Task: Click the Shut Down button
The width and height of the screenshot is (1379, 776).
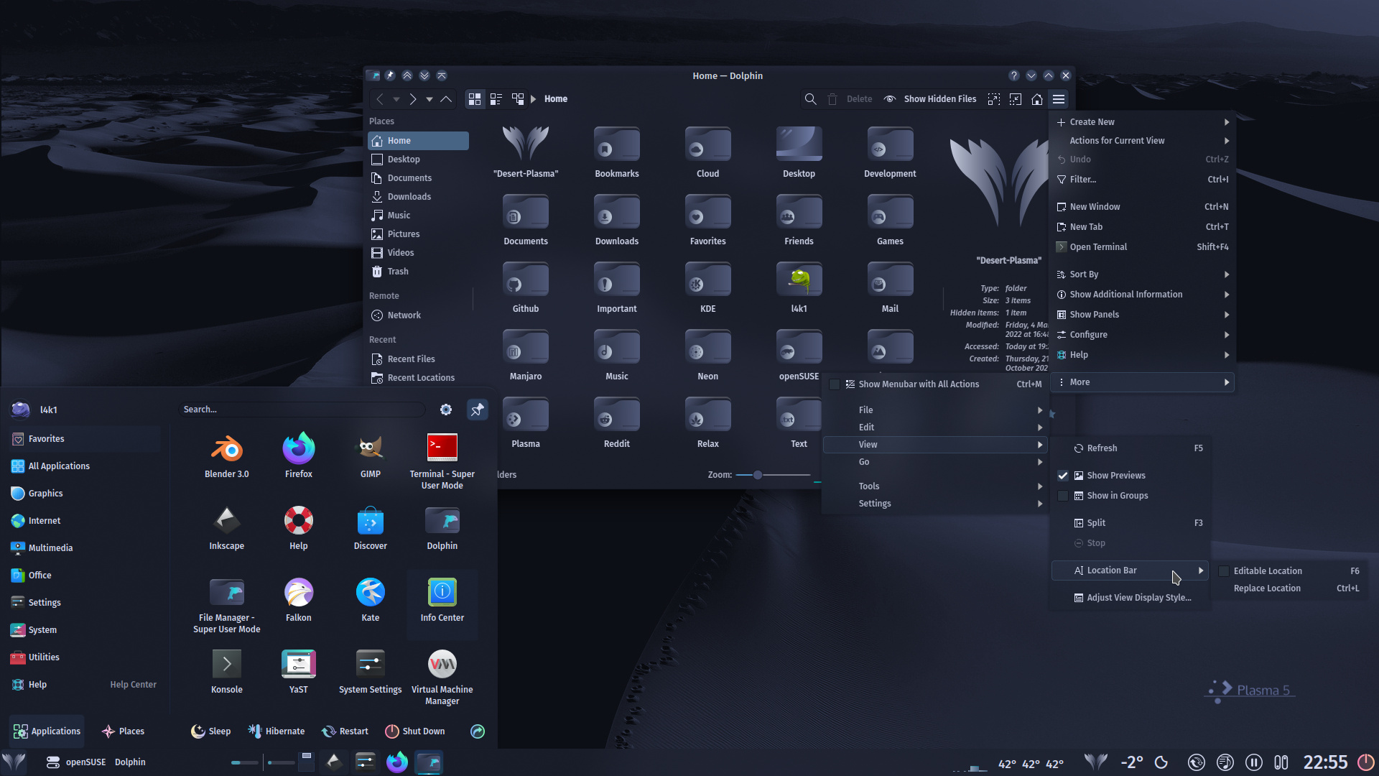Action: pyautogui.click(x=415, y=731)
